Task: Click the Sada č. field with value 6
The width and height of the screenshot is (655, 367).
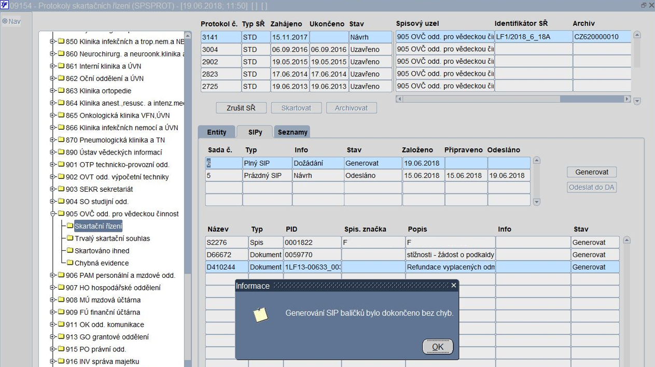Action: point(224,163)
